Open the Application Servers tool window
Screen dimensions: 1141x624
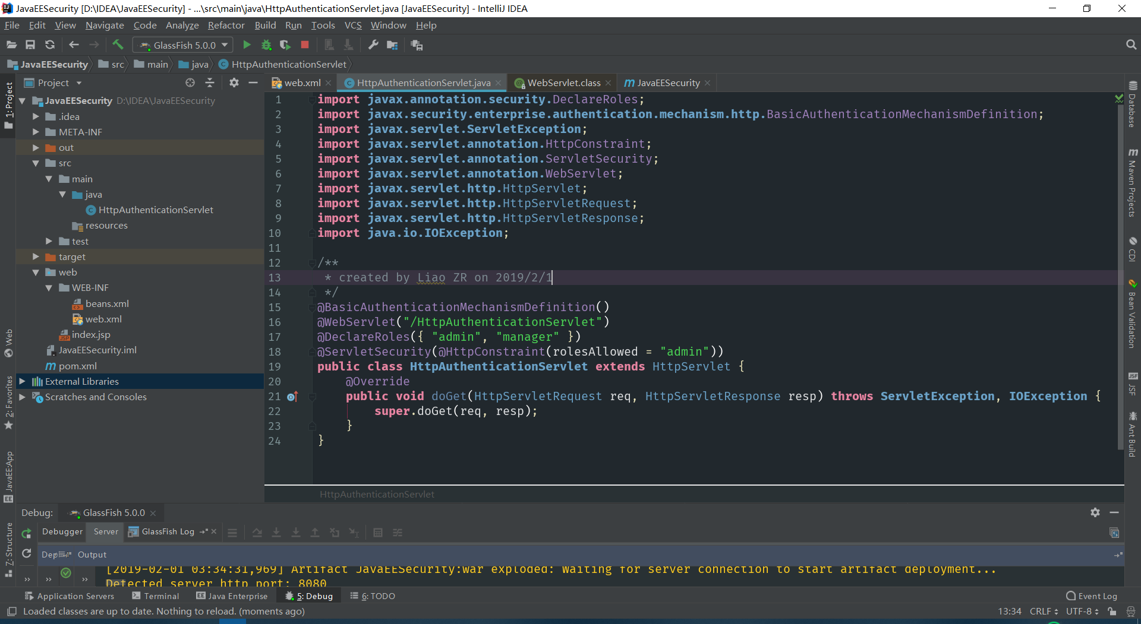(x=69, y=596)
